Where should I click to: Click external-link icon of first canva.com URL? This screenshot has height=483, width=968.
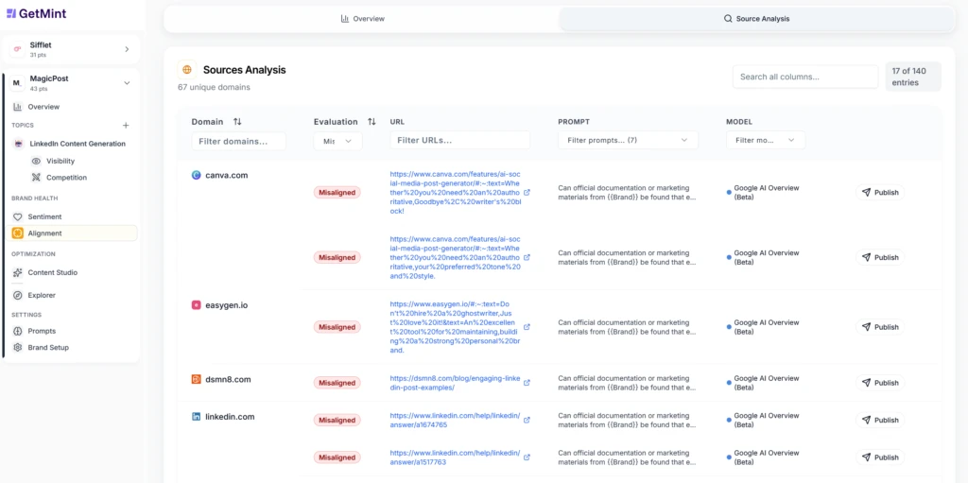click(x=527, y=192)
